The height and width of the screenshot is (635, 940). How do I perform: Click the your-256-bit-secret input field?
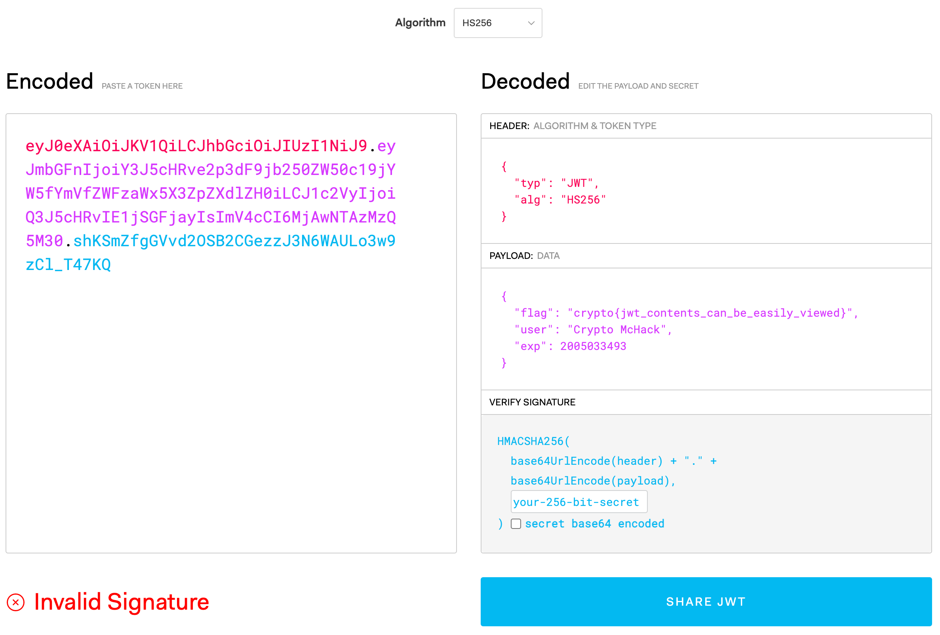578,502
